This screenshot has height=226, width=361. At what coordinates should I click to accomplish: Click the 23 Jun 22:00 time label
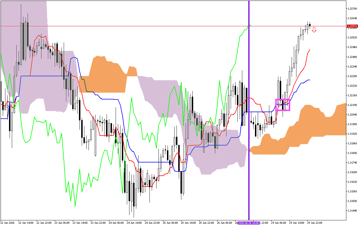tap(98, 223)
